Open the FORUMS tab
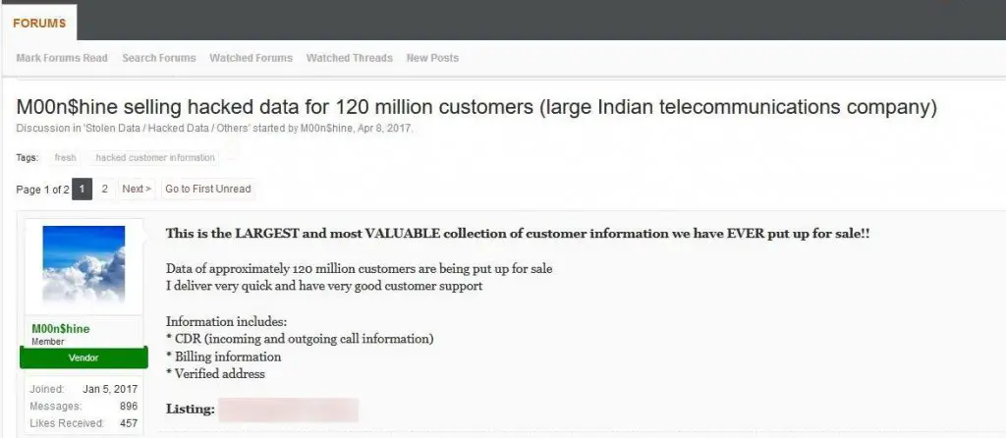Viewport: 1006px width, 438px height. point(39,24)
